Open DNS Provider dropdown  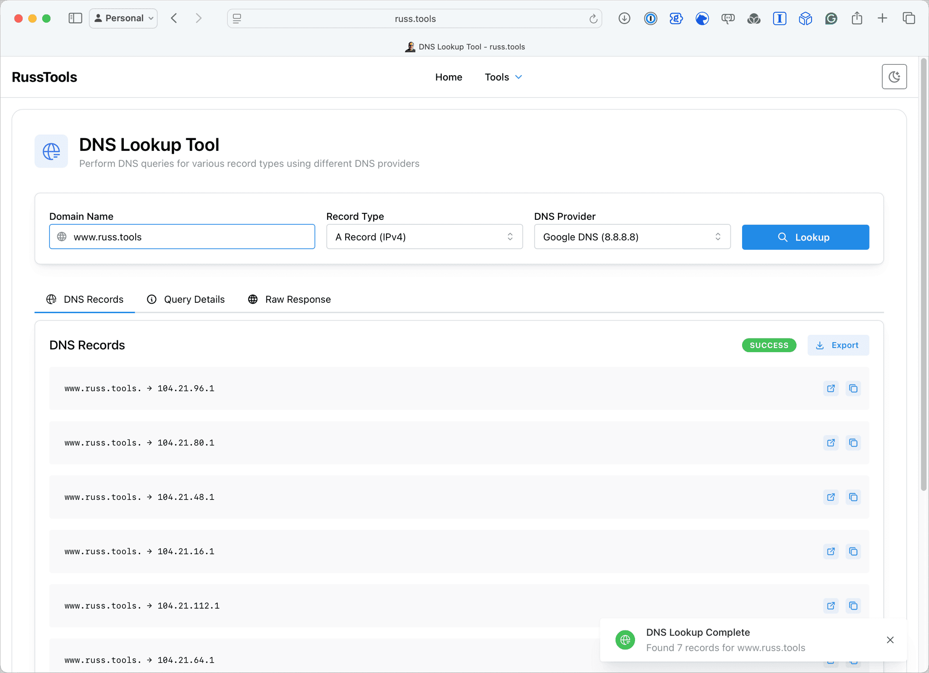click(632, 237)
